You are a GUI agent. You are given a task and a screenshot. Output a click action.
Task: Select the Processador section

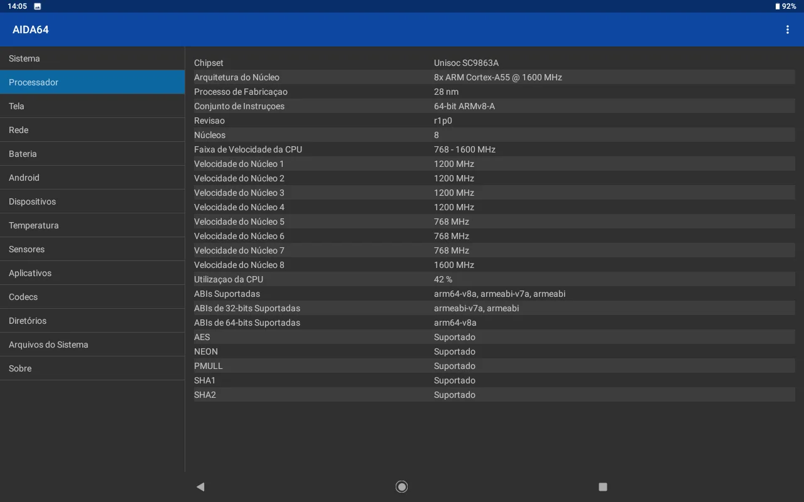coord(92,82)
